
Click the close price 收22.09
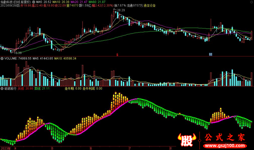point(60,5)
